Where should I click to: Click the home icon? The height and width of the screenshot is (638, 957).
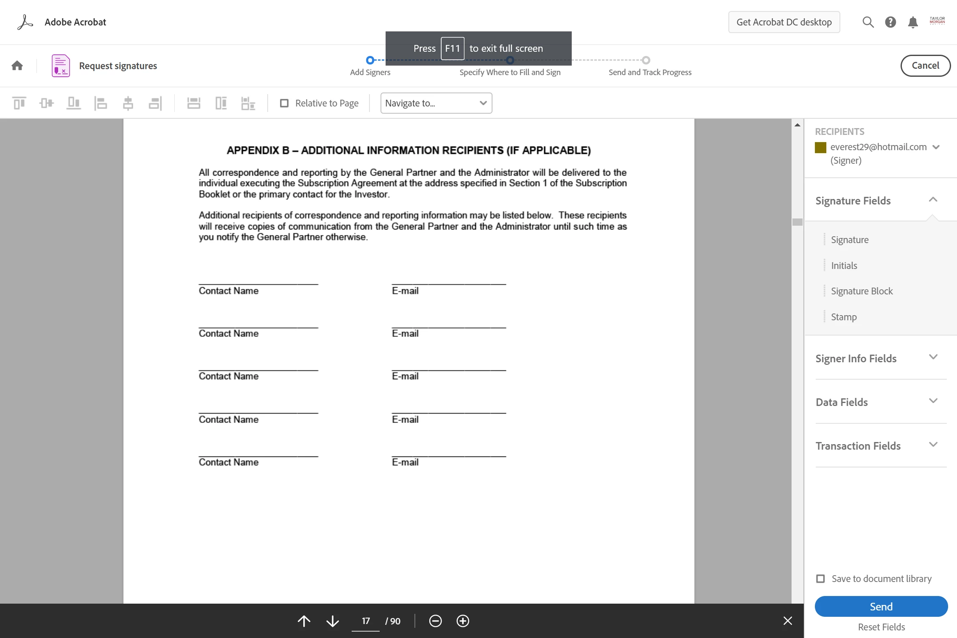coord(17,65)
